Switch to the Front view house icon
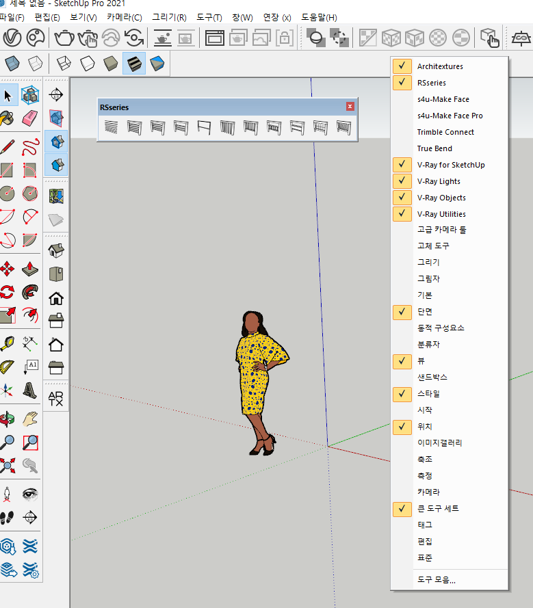 click(56, 298)
